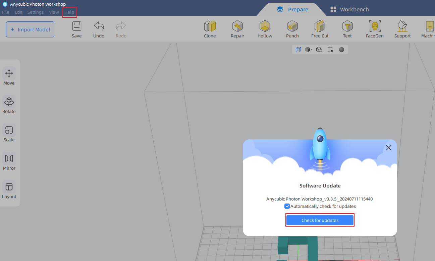Select the Mirror tool
The width and height of the screenshot is (435, 261).
(9, 162)
